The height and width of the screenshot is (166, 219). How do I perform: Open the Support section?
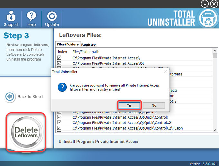coord(11,19)
